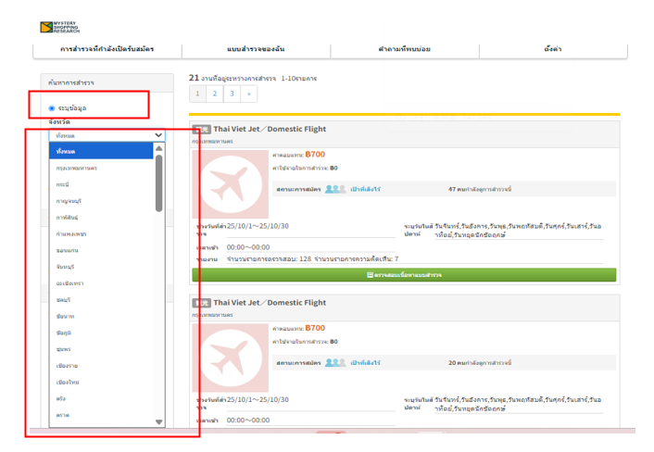Choose the highlighted ทั้งหมด option in the list
654x452 pixels.
tap(101, 151)
